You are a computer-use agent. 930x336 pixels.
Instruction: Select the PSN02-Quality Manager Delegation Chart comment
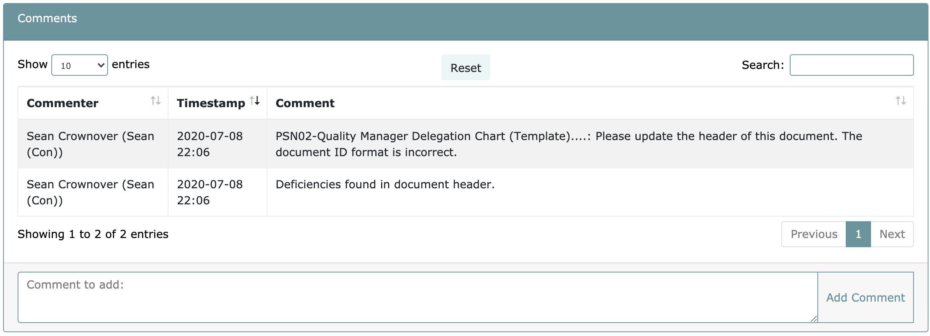click(x=568, y=144)
